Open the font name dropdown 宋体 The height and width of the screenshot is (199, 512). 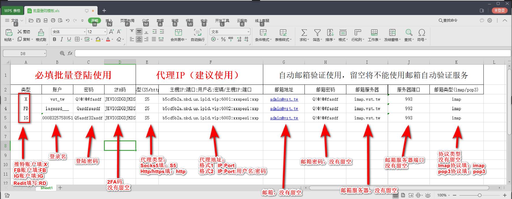coord(85,32)
